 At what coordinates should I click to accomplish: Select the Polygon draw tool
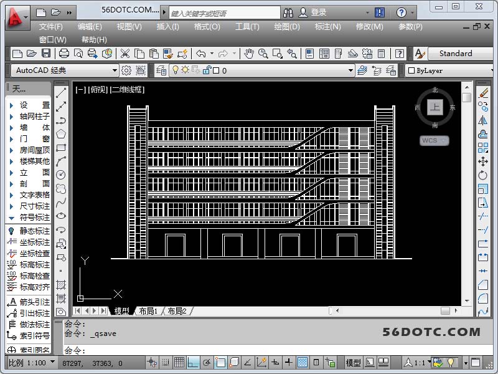tap(61, 134)
